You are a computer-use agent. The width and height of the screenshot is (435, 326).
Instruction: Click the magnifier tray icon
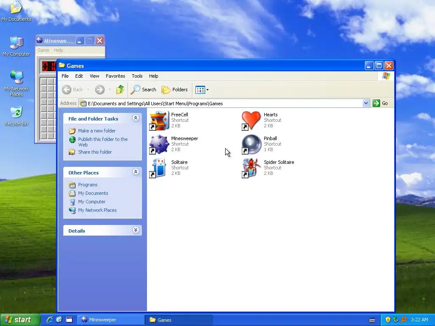404,320
